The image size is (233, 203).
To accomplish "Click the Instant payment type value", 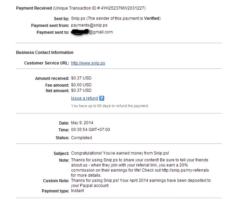I will click(77, 191).
